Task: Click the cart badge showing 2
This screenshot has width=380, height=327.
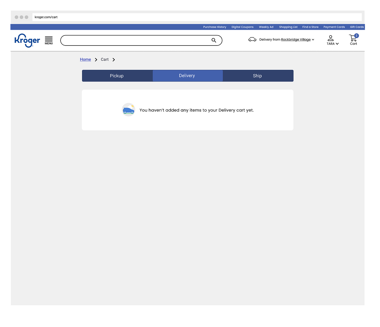Action: [356, 36]
